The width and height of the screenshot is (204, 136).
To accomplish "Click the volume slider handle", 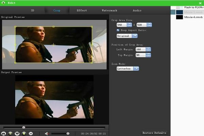I will click(x=68, y=134).
